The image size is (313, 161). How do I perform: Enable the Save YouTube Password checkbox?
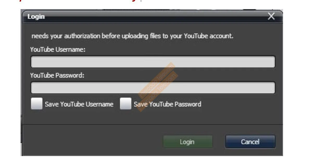click(126, 104)
